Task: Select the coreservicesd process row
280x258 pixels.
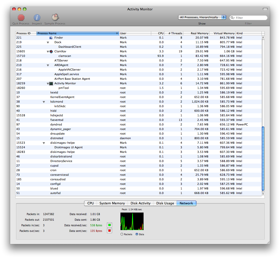Action: [138, 175]
